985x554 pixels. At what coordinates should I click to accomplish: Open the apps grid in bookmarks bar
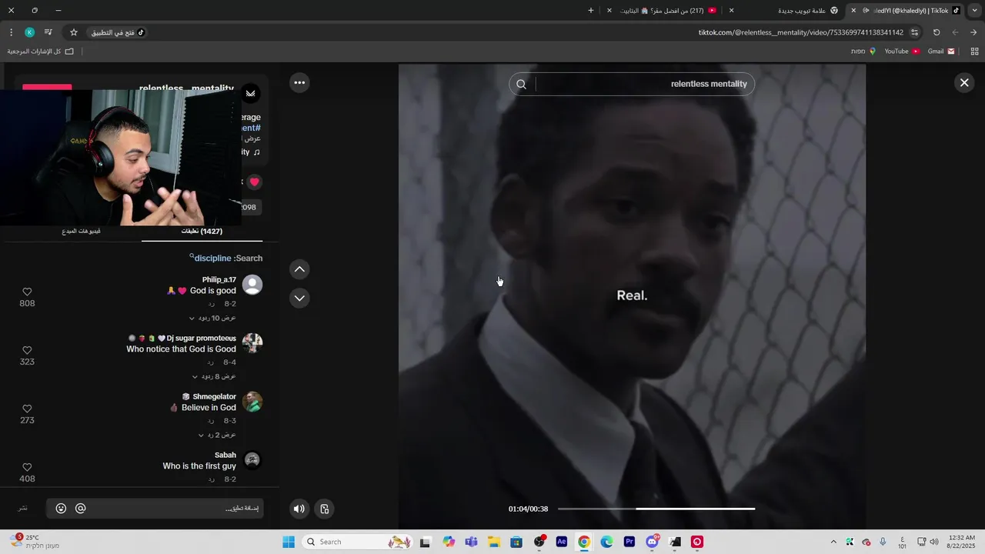coord(974,51)
